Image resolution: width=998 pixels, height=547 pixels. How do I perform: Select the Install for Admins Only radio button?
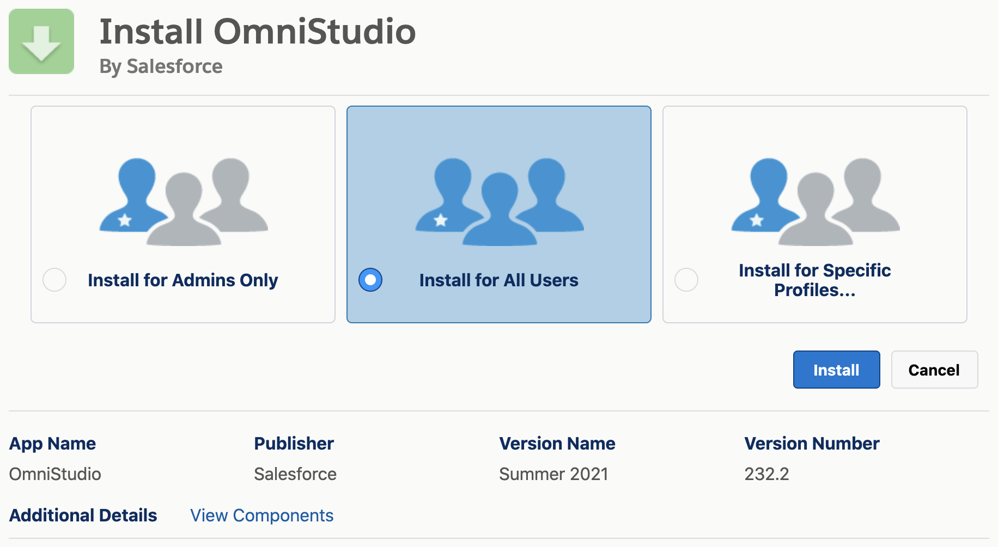[x=54, y=280]
